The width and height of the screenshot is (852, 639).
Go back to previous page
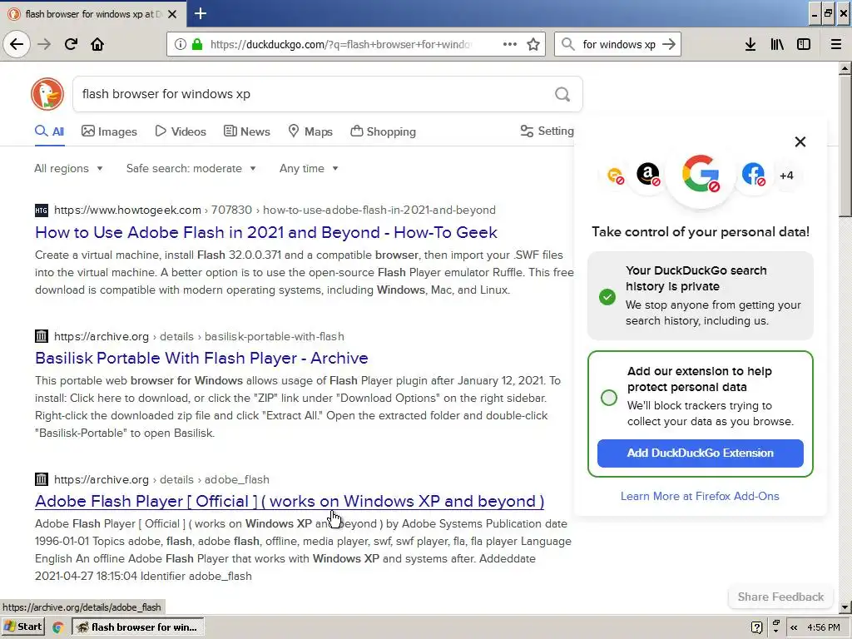17,44
